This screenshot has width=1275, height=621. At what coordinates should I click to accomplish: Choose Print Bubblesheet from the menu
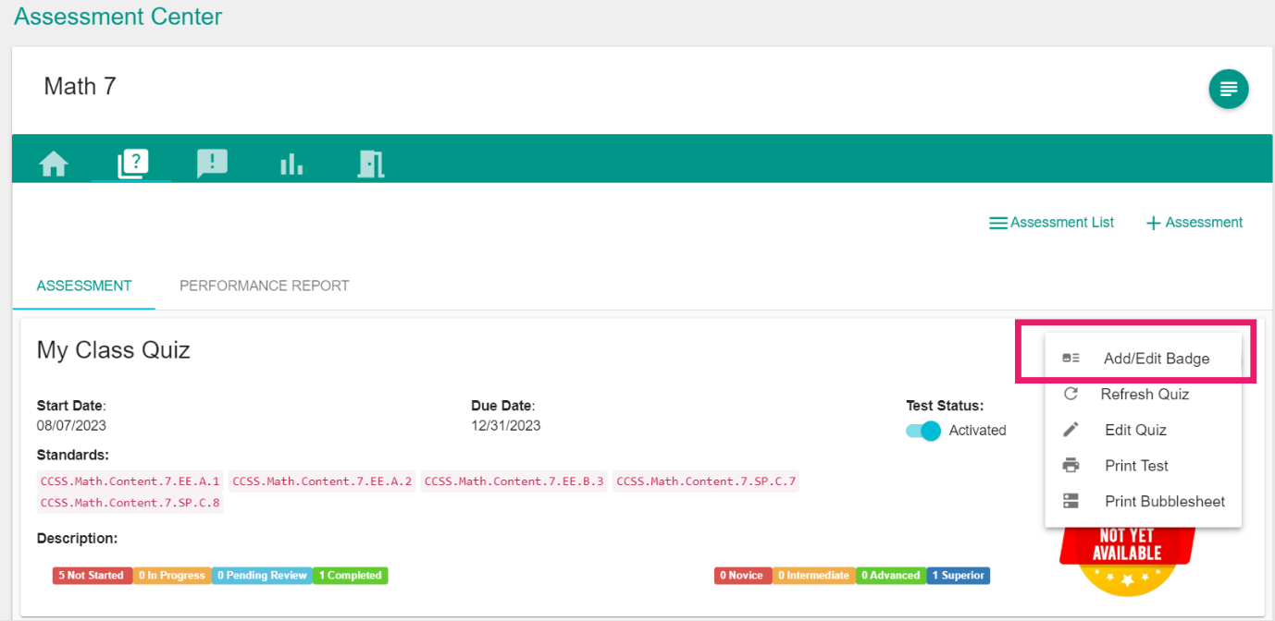tap(1143, 501)
